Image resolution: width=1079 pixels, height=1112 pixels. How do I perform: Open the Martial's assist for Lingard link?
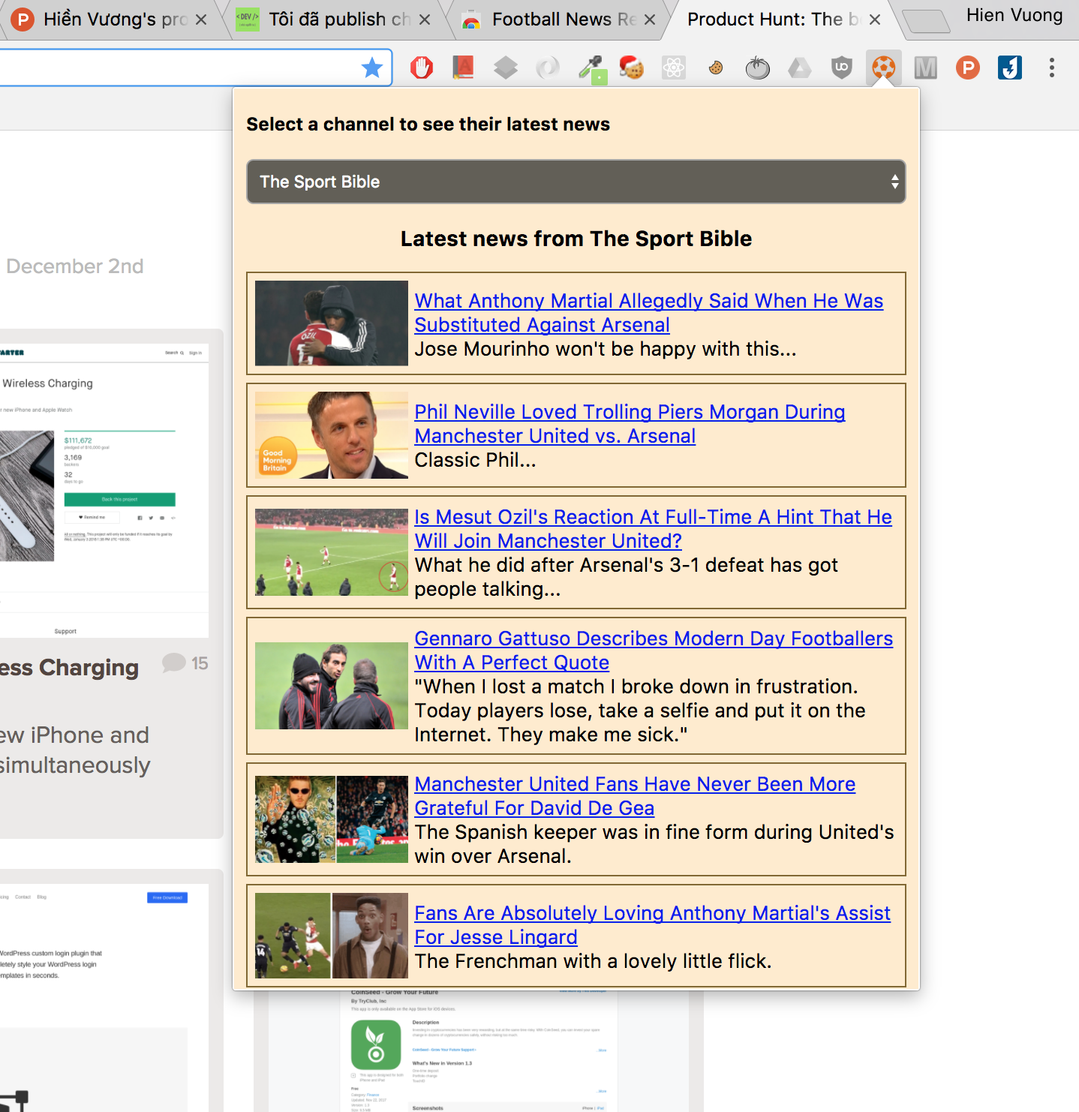click(x=653, y=925)
